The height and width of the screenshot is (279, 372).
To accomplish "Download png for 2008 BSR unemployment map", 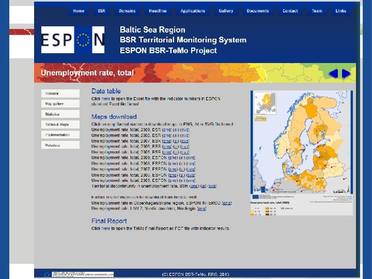I will point(167,135).
